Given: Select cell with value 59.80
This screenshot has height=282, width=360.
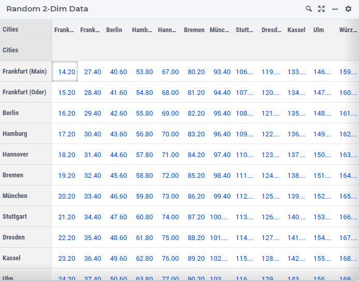Looking at the screenshot, I should 142,196.
